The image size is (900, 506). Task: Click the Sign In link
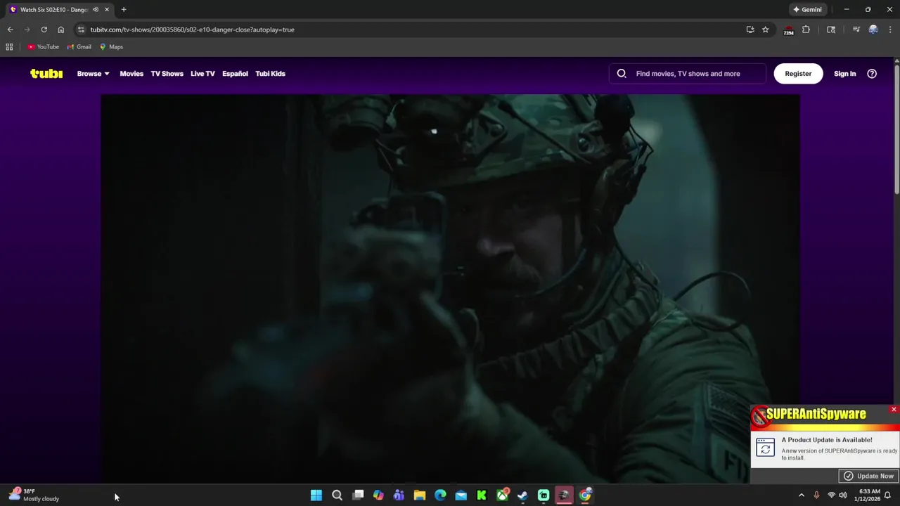[x=844, y=74]
